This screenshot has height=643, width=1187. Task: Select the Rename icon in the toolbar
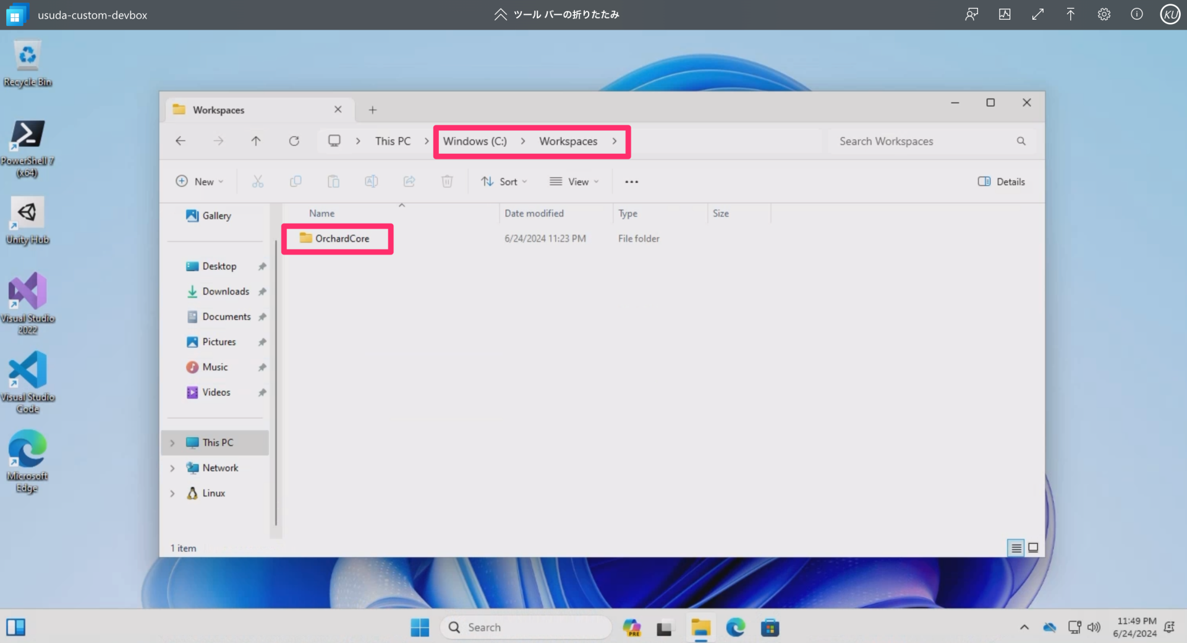(x=371, y=181)
